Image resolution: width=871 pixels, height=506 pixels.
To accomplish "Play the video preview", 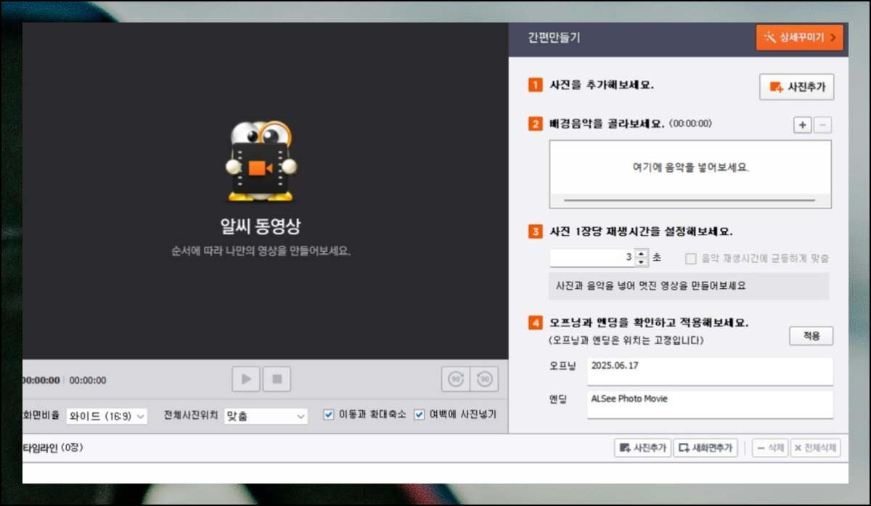I will (x=246, y=379).
